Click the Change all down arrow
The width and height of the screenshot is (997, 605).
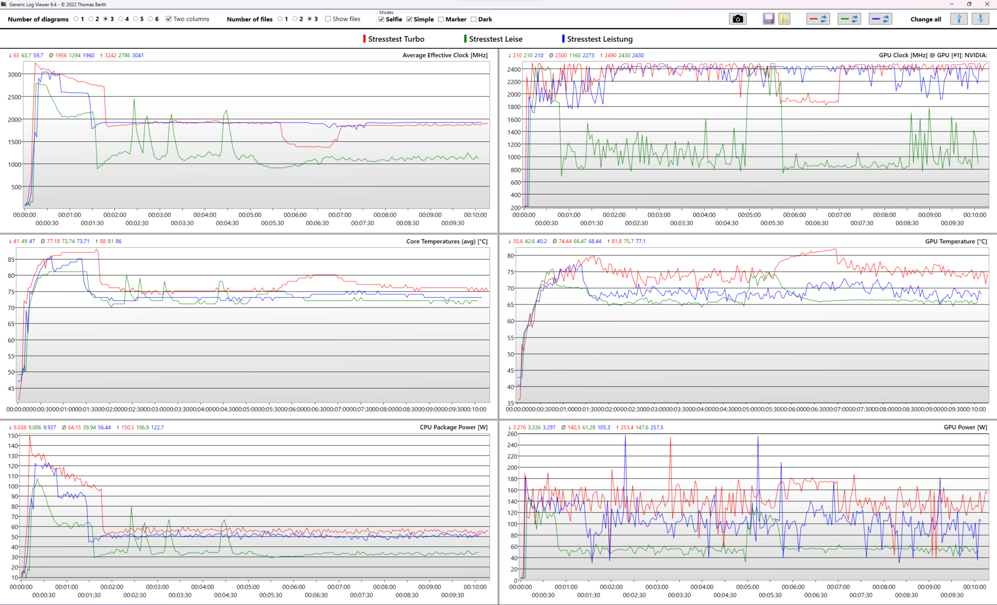[980, 19]
